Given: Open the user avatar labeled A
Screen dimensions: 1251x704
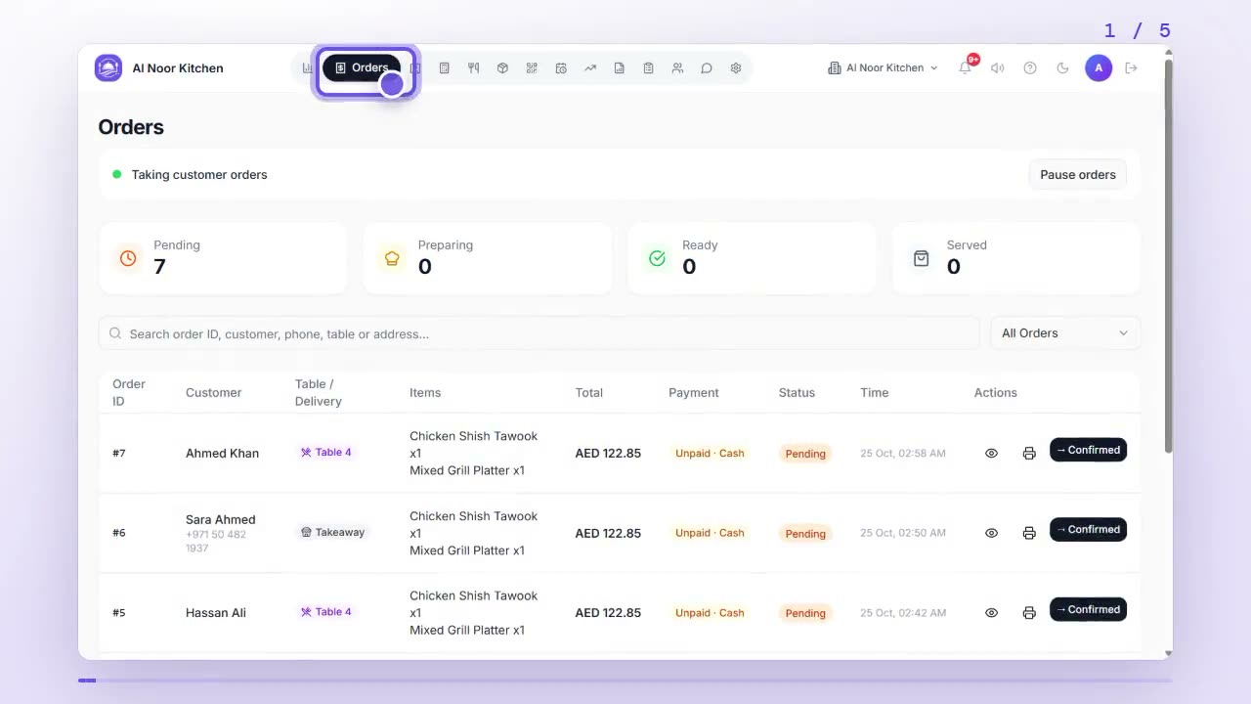Looking at the screenshot, I should (x=1099, y=68).
